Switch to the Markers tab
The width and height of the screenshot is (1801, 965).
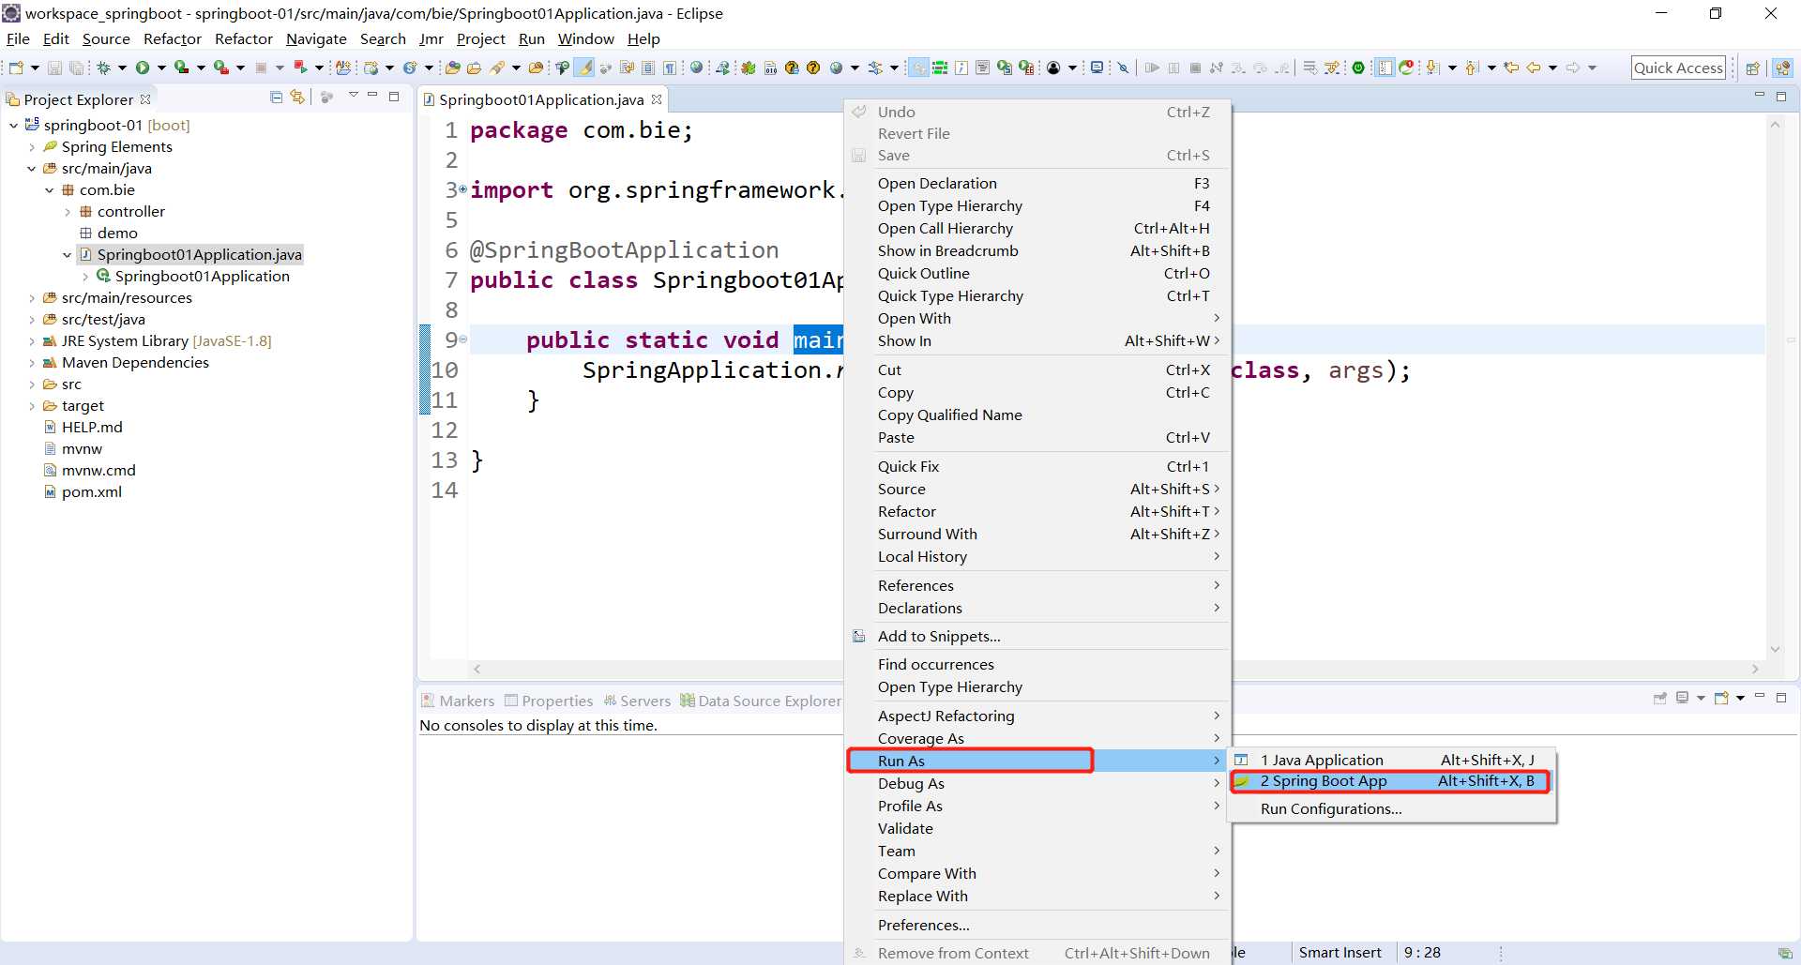[458, 701]
